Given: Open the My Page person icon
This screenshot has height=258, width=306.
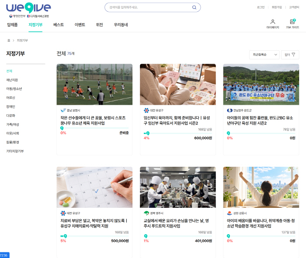Looking at the screenshot, I should pyautogui.click(x=273, y=22).
